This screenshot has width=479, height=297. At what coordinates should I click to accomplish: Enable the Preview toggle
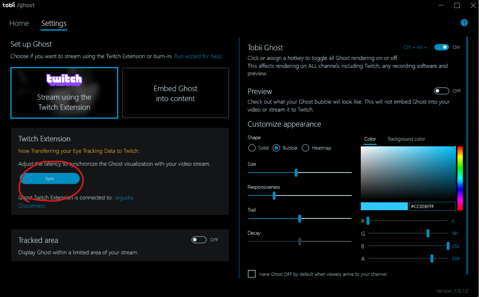441,91
